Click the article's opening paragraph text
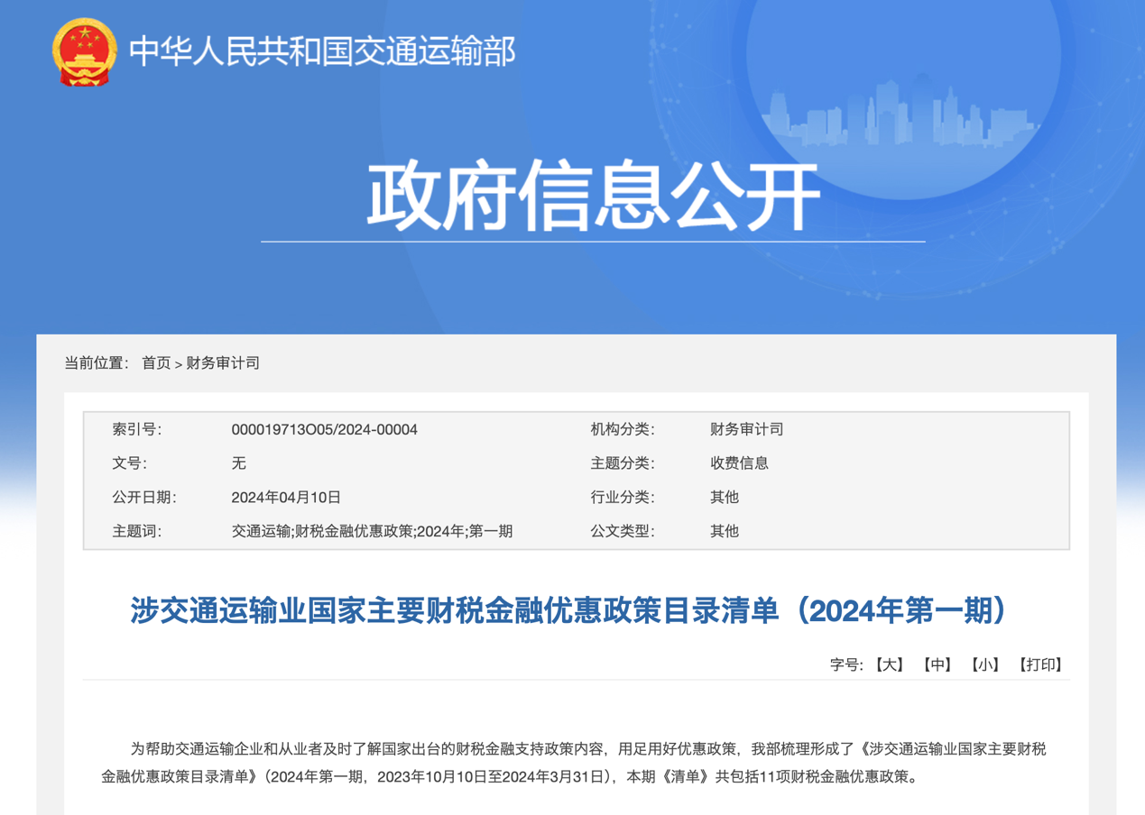 point(574,763)
